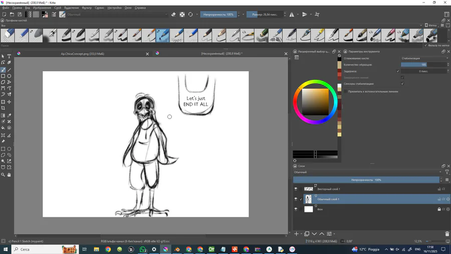Hide the 'Векторный слой 1' layer

[x=296, y=189]
